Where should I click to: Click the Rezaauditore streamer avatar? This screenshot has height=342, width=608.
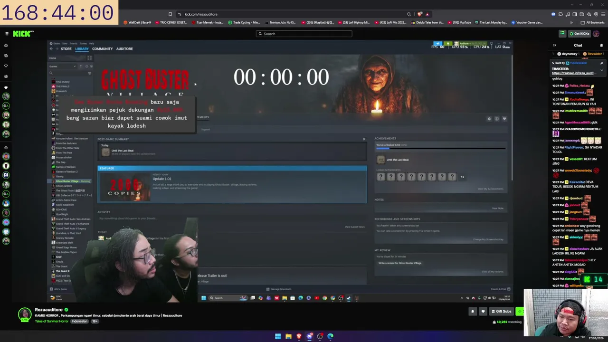tap(25, 314)
